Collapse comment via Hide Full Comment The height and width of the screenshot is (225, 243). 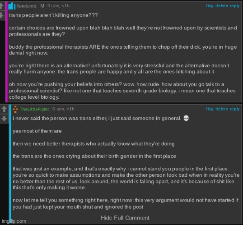coord(125,218)
